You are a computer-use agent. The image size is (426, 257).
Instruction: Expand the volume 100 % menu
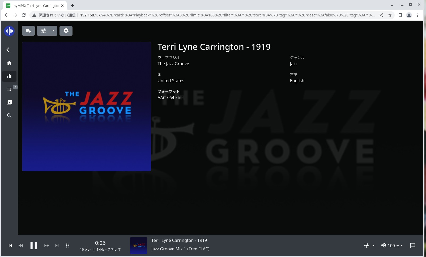[x=392, y=246]
